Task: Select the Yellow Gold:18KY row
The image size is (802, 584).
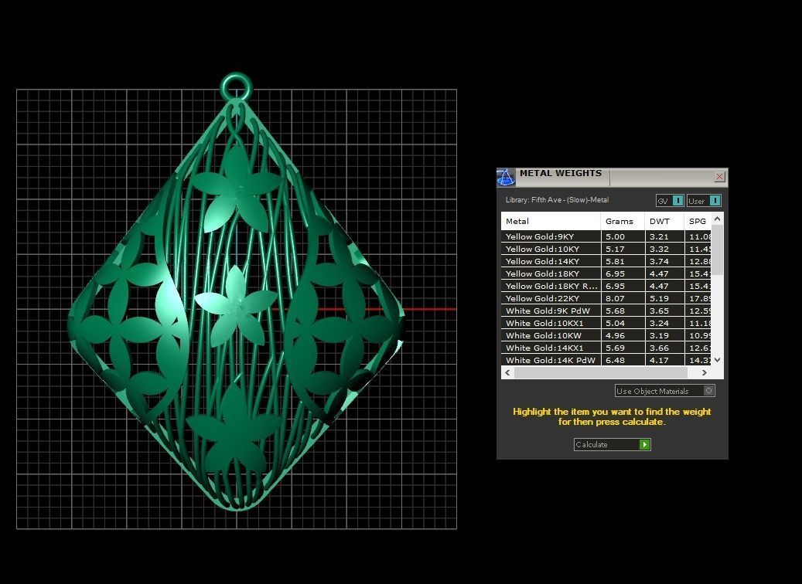Action: click(606, 274)
